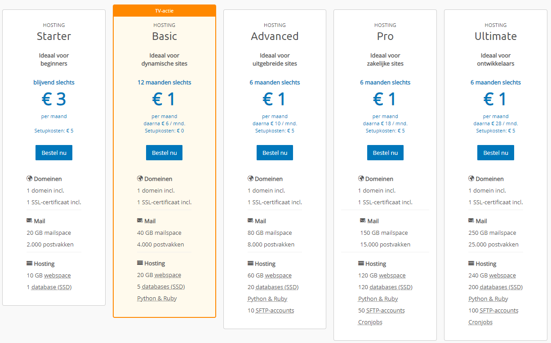Click Cronjobs term in Pro plan
Image resolution: width=551 pixels, height=343 pixels.
click(x=370, y=322)
